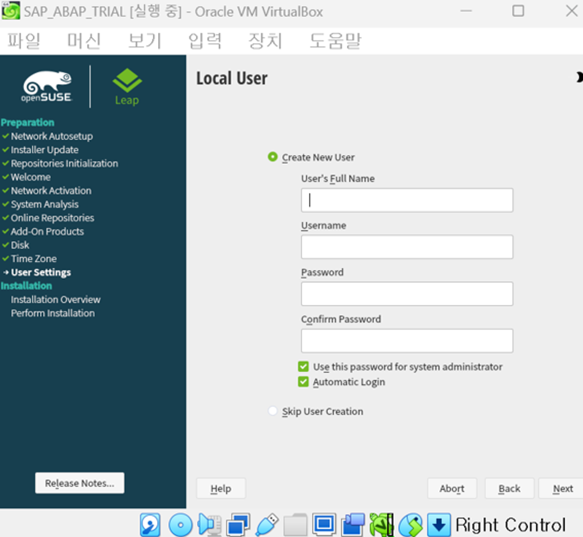
Task: Uncheck Use this password for system administrator
Action: point(303,367)
